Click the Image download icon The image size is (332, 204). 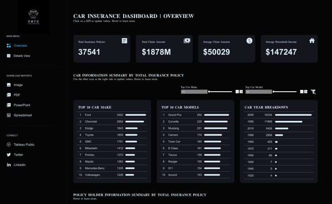click(x=9, y=85)
